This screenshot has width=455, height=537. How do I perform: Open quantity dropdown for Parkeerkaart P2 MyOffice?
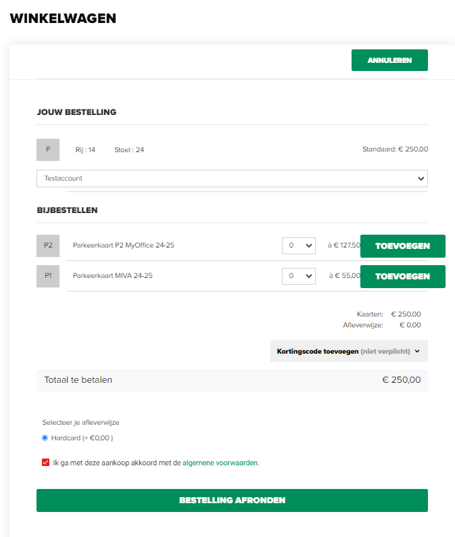pyautogui.click(x=299, y=246)
